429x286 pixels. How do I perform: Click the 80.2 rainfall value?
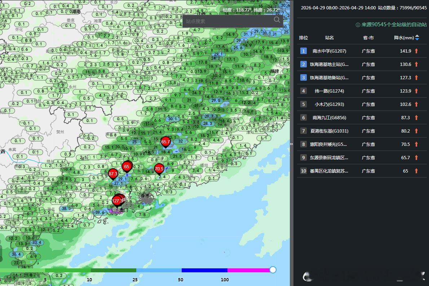point(406,131)
